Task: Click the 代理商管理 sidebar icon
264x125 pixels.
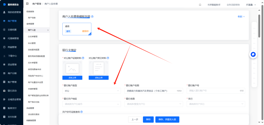Action: 4,38
